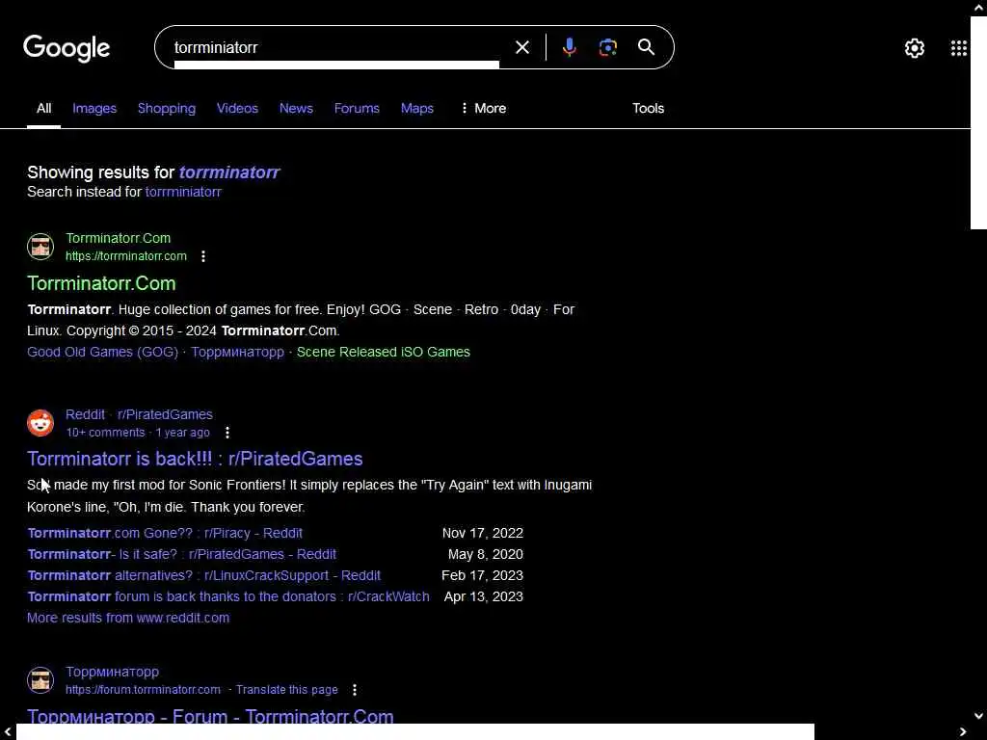The height and width of the screenshot is (740, 987).
Task: Click the scroll up arrow
Action: (979, 8)
